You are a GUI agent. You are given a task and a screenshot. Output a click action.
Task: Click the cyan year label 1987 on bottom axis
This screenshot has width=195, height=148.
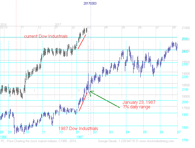click(79, 137)
